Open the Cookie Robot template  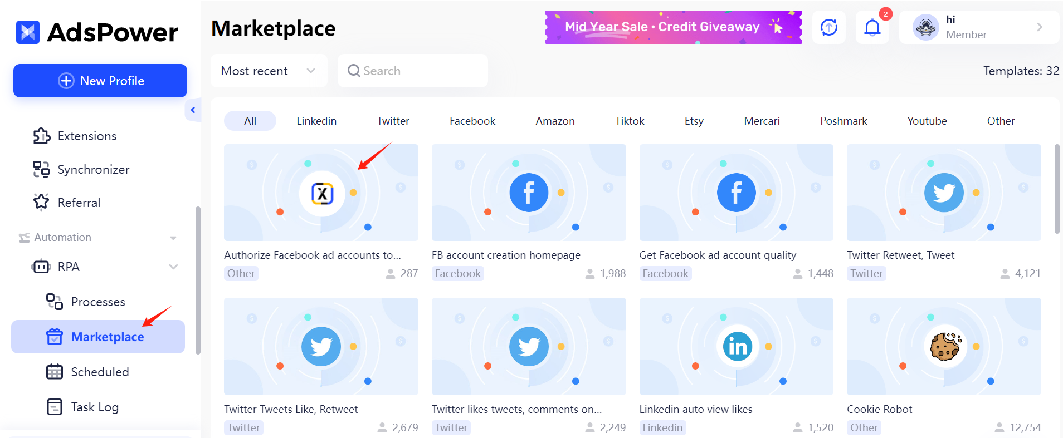click(x=943, y=346)
